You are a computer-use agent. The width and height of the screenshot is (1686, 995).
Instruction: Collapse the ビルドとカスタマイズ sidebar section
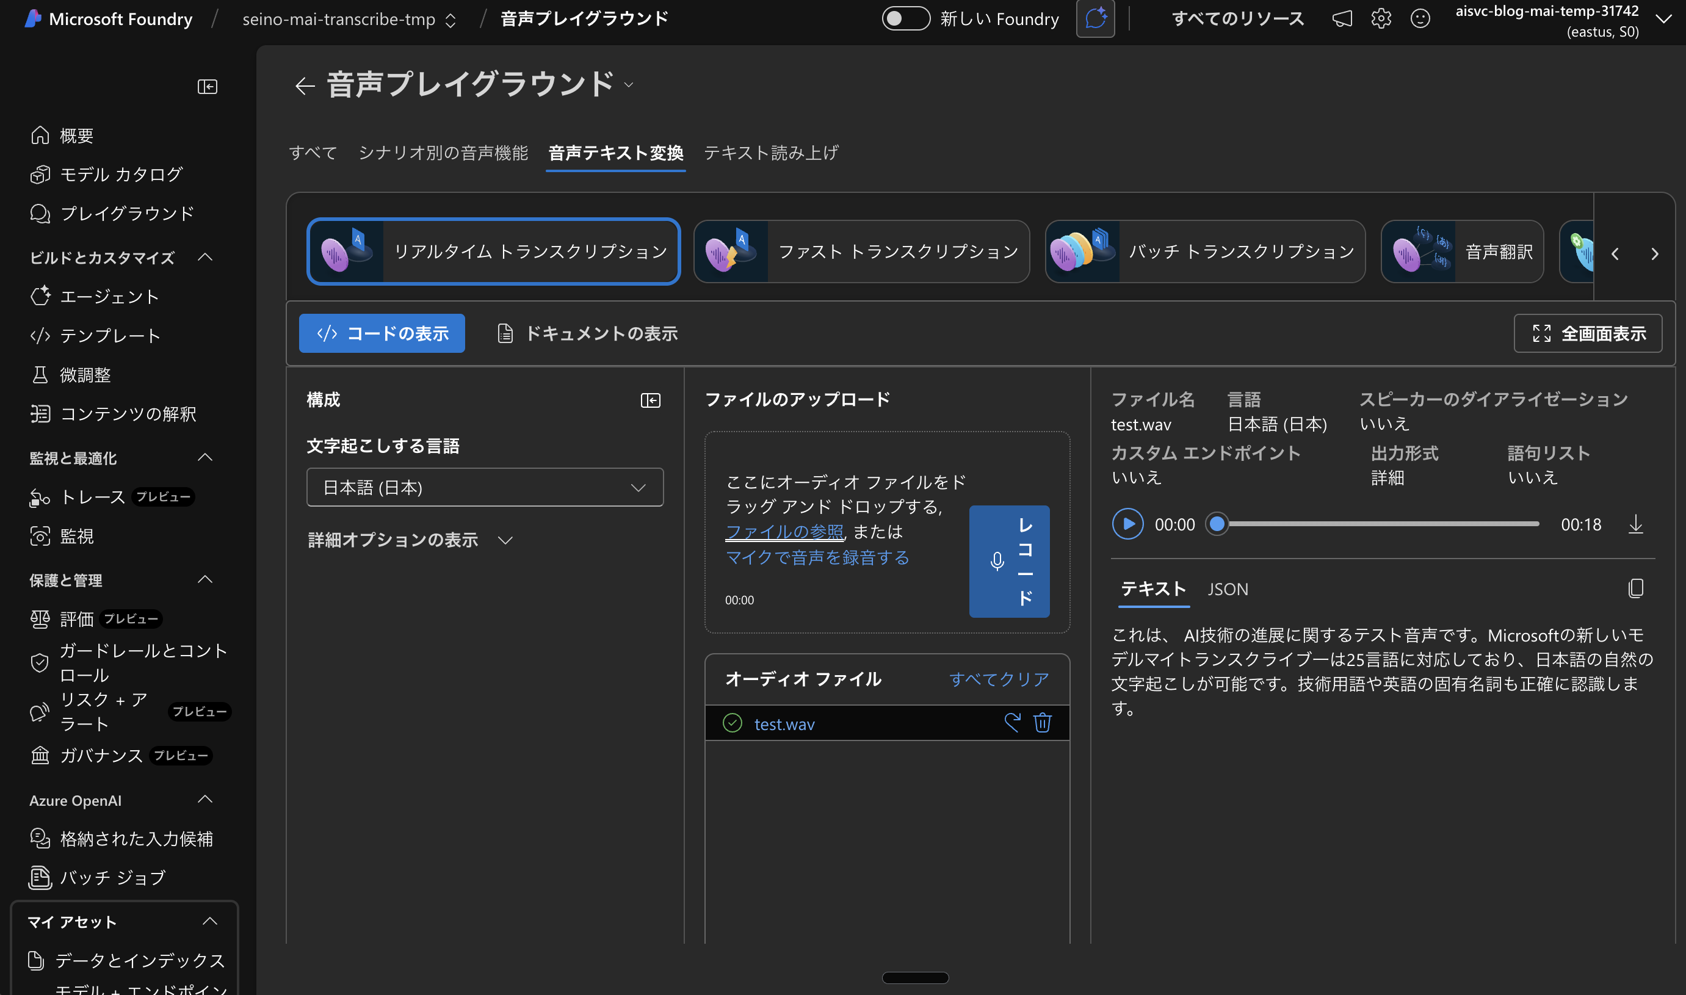pos(205,258)
